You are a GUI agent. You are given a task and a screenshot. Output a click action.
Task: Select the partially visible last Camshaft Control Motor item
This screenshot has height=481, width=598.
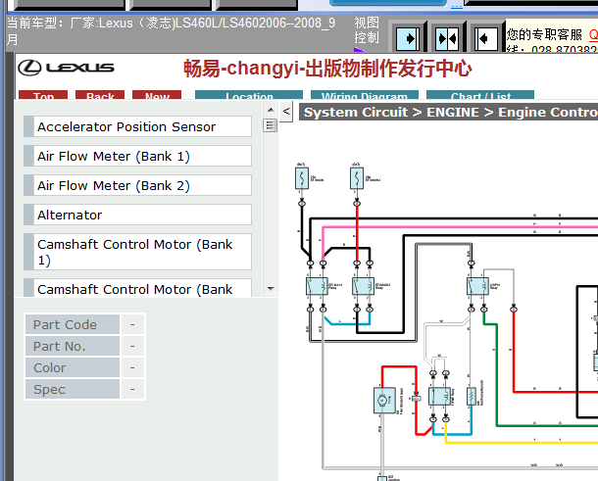click(137, 288)
